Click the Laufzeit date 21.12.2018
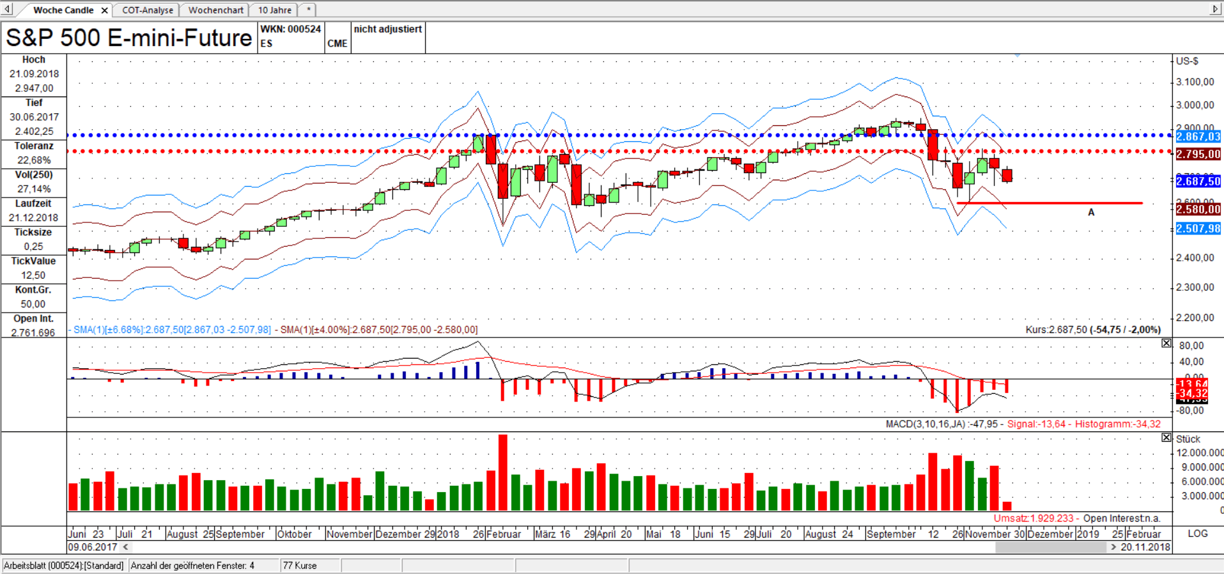Screen dimensions: 1224x574 tap(34, 217)
